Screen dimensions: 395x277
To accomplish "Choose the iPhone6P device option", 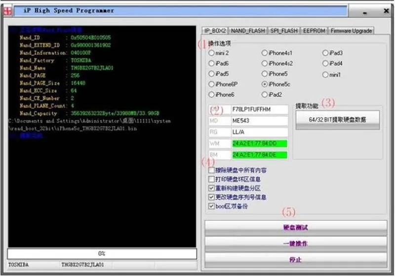I will (x=223, y=84).
